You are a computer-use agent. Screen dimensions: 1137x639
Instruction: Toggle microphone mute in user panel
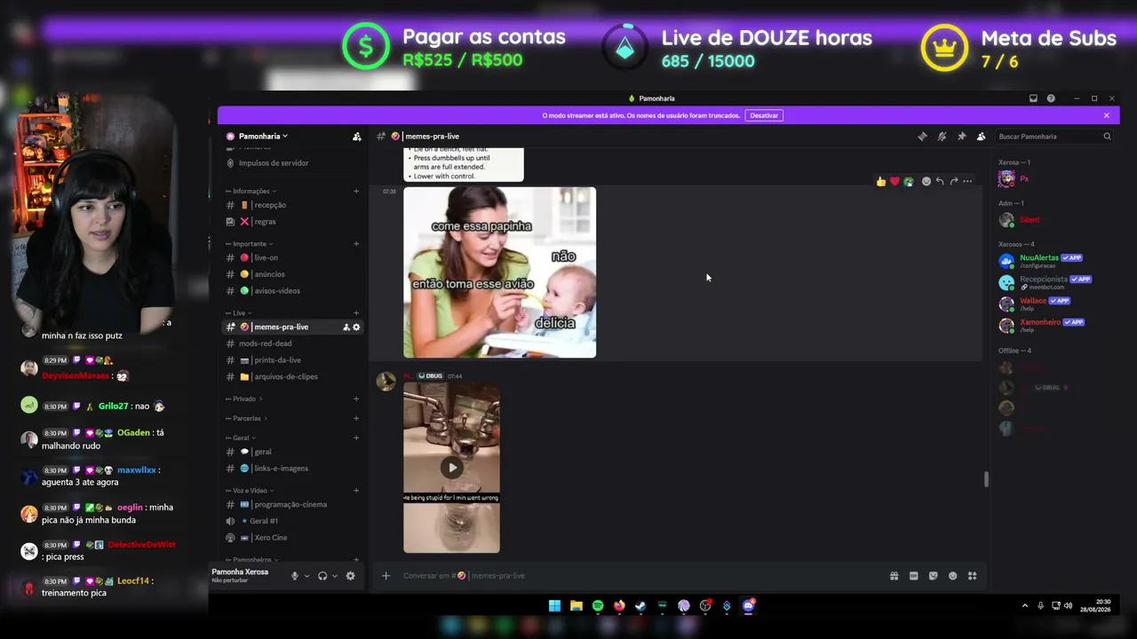pyautogui.click(x=295, y=576)
